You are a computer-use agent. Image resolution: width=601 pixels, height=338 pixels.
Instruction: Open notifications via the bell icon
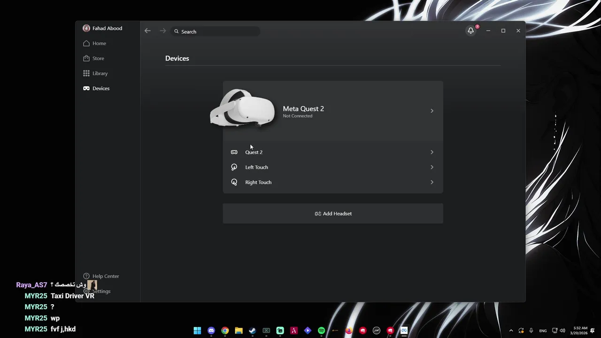point(470,31)
